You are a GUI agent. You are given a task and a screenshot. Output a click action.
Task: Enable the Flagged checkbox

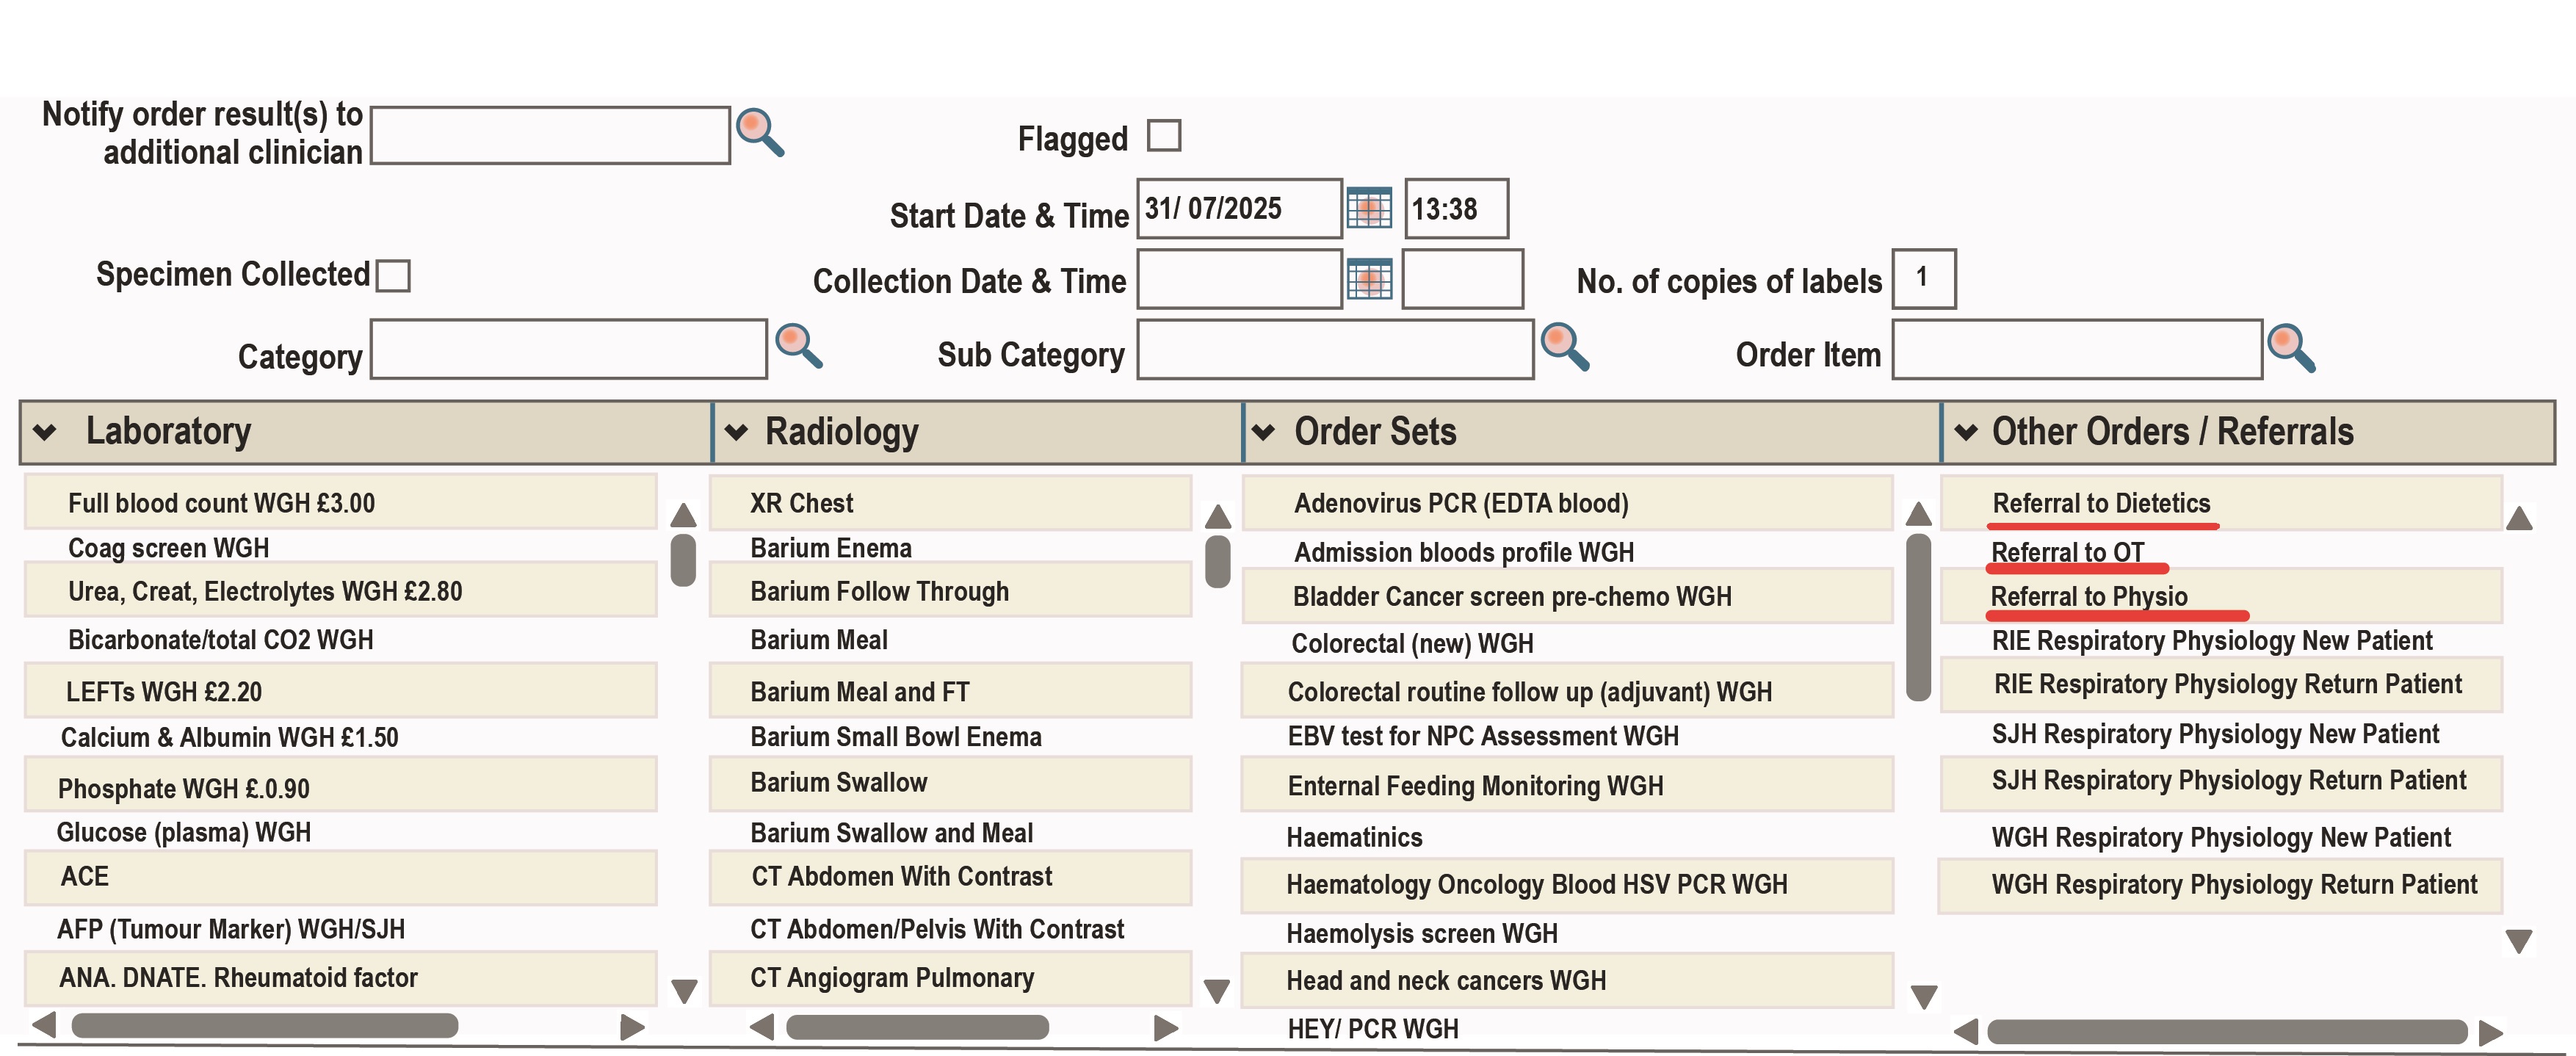1165,135
